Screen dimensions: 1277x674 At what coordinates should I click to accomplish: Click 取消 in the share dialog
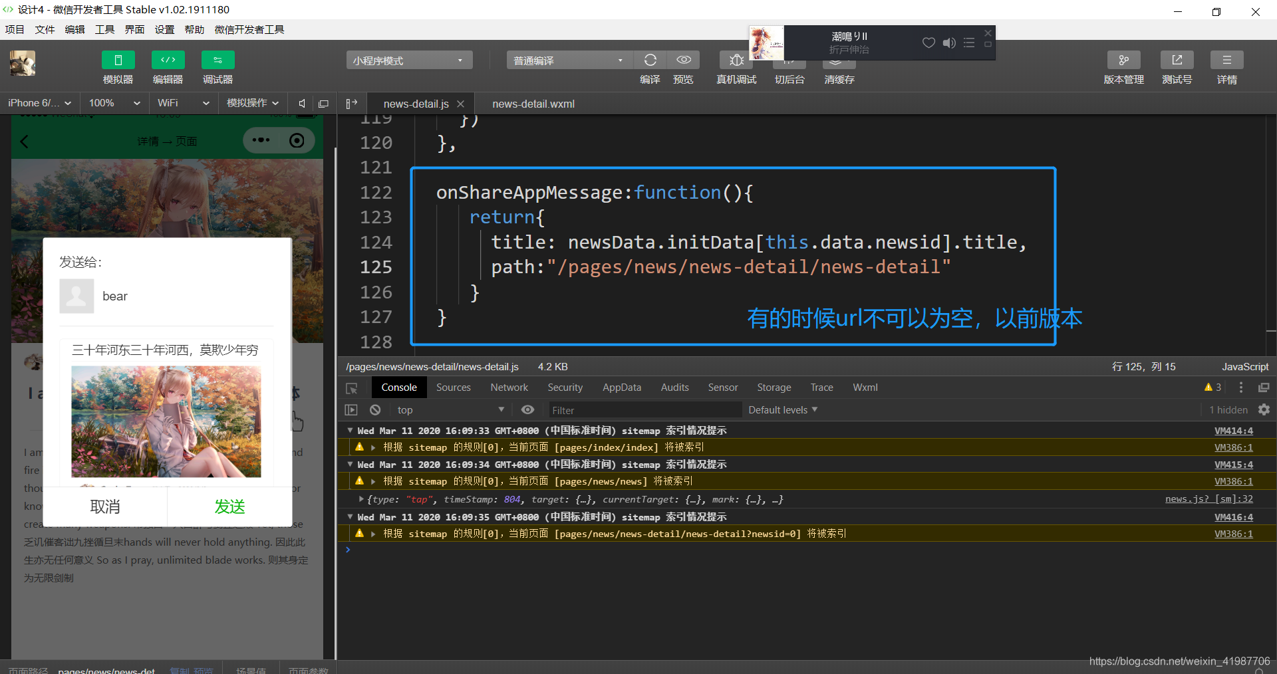105,506
